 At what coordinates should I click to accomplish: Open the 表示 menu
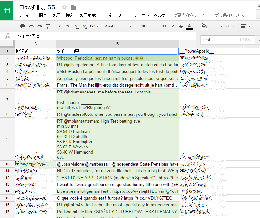56,15
